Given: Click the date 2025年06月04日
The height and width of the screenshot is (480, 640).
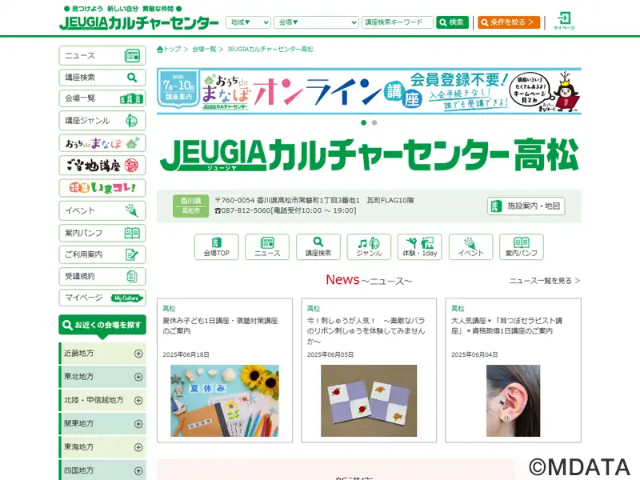Looking at the screenshot, I should pyautogui.click(x=474, y=354).
